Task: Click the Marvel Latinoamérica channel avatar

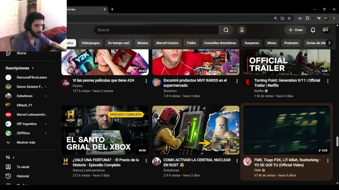Action: 8,115
